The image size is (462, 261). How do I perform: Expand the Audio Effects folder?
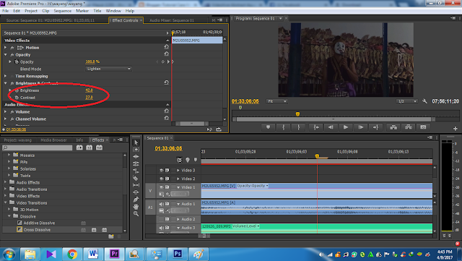coord(5,182)
